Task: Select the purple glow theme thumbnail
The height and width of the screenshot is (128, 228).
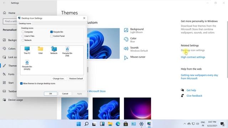Action: [x=138, y=108]
